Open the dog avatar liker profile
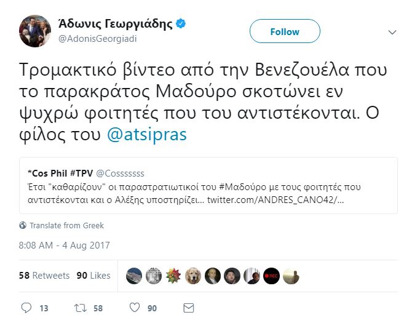This screenshot has height=331, width=420. pos(193,276)
